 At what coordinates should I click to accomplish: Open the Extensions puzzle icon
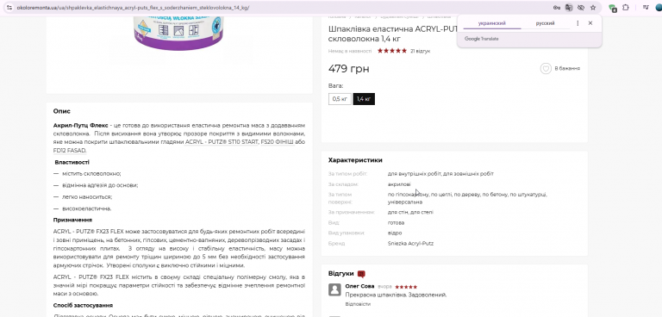(626, 8)
